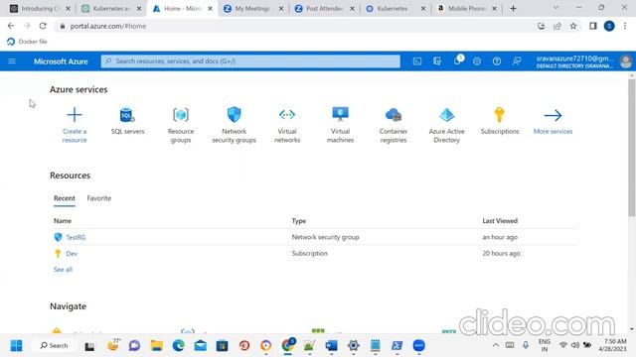This screenshot has height=357, width=636.
Task: Open Windows Start menu
Action: pyautogui.click(x=16, y=346)
